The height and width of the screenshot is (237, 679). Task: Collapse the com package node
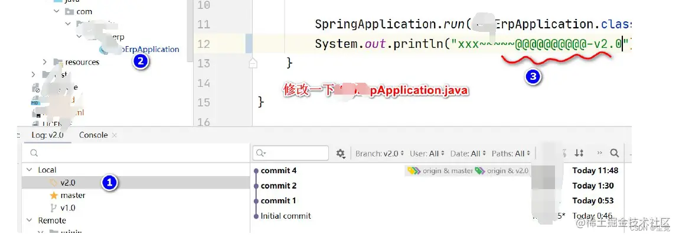(57, 12)
